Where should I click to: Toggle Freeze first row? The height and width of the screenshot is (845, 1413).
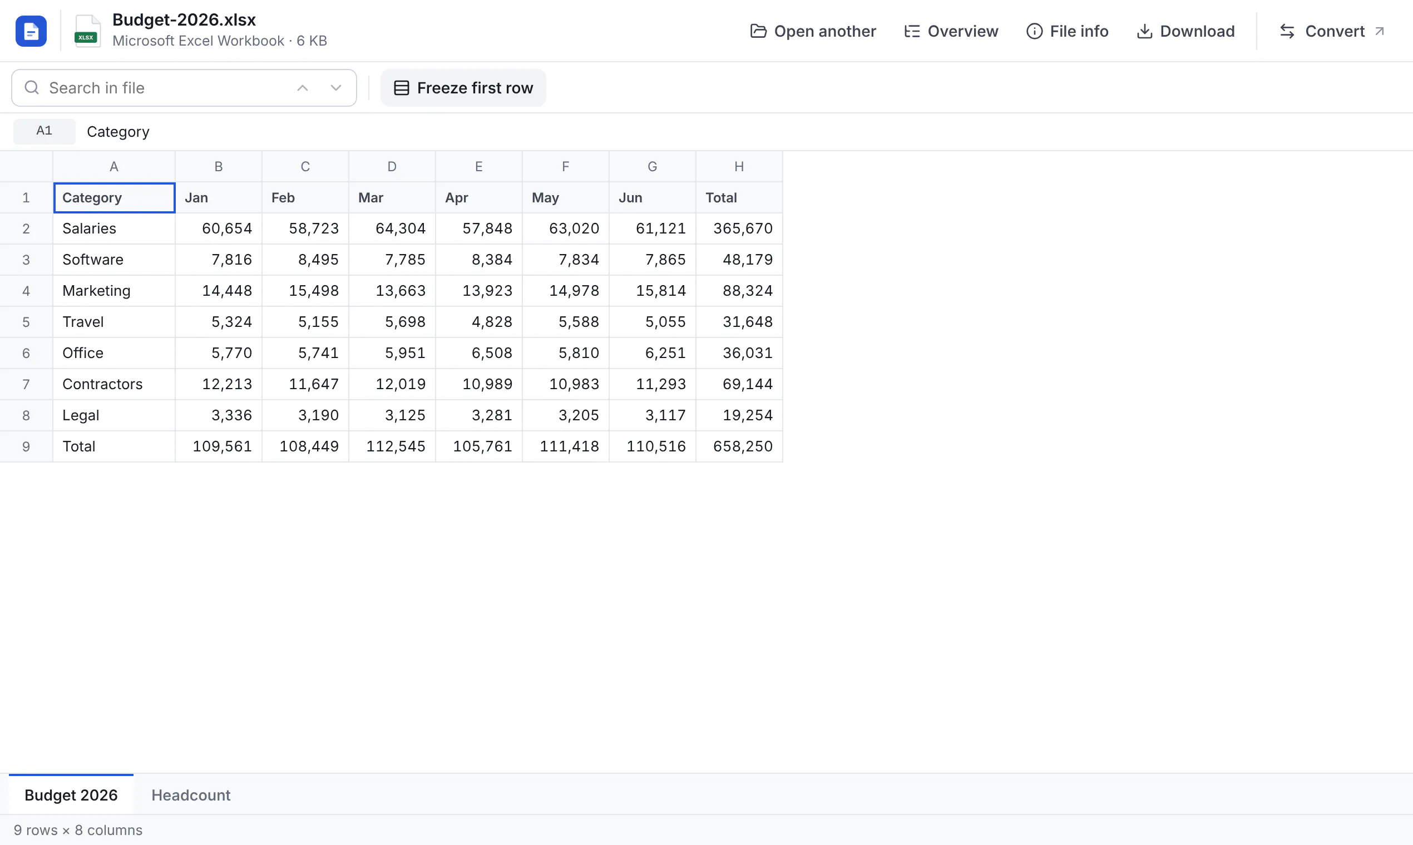pos(463,88)
